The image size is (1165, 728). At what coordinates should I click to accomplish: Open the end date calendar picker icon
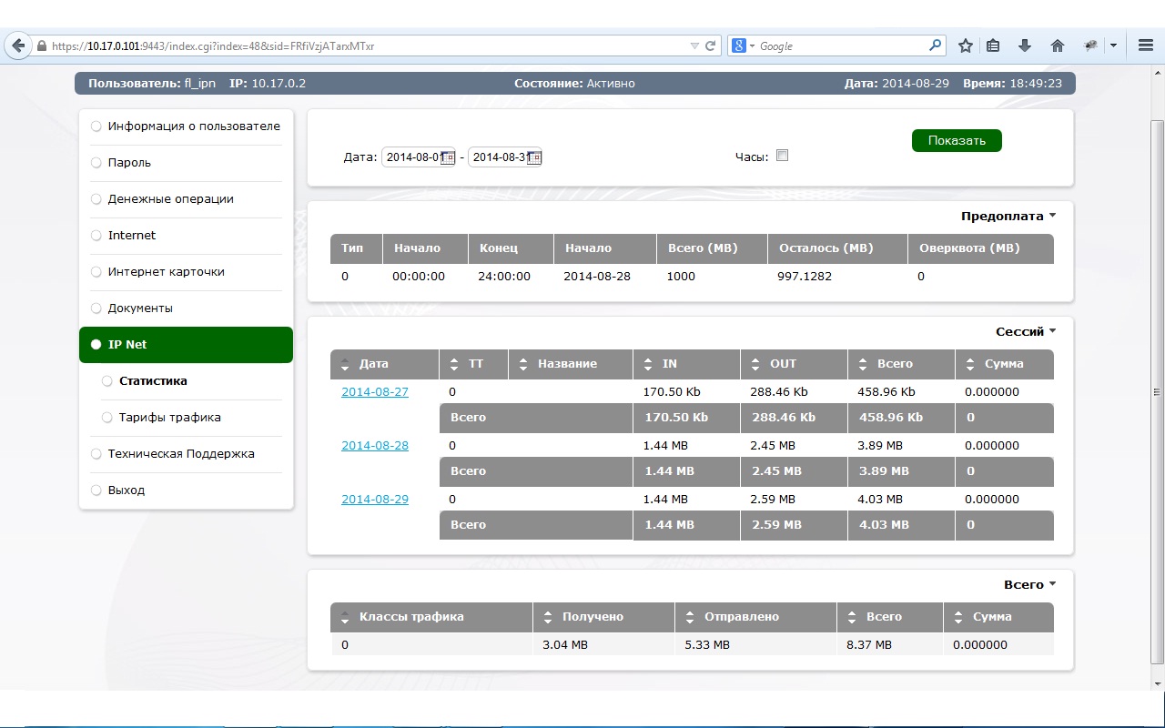pos(534,157)
